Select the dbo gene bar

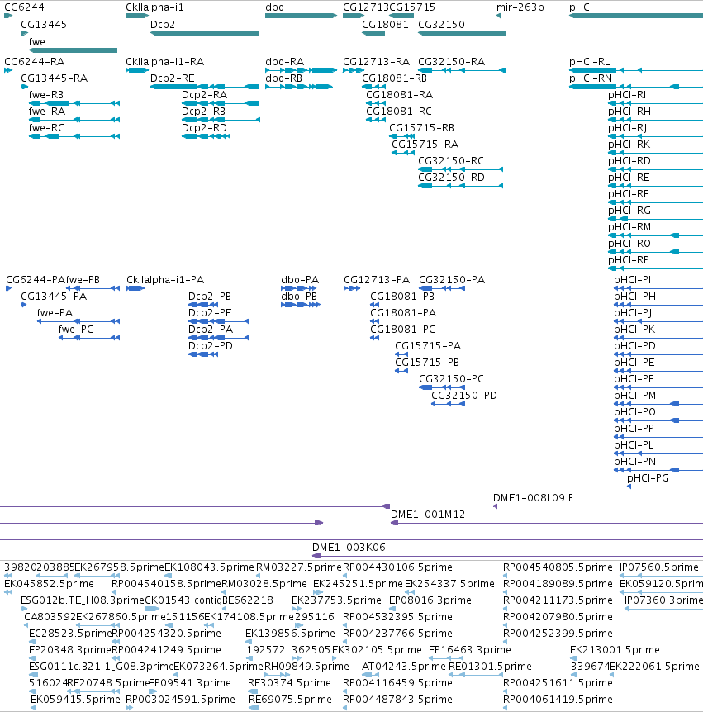(301, 16)
